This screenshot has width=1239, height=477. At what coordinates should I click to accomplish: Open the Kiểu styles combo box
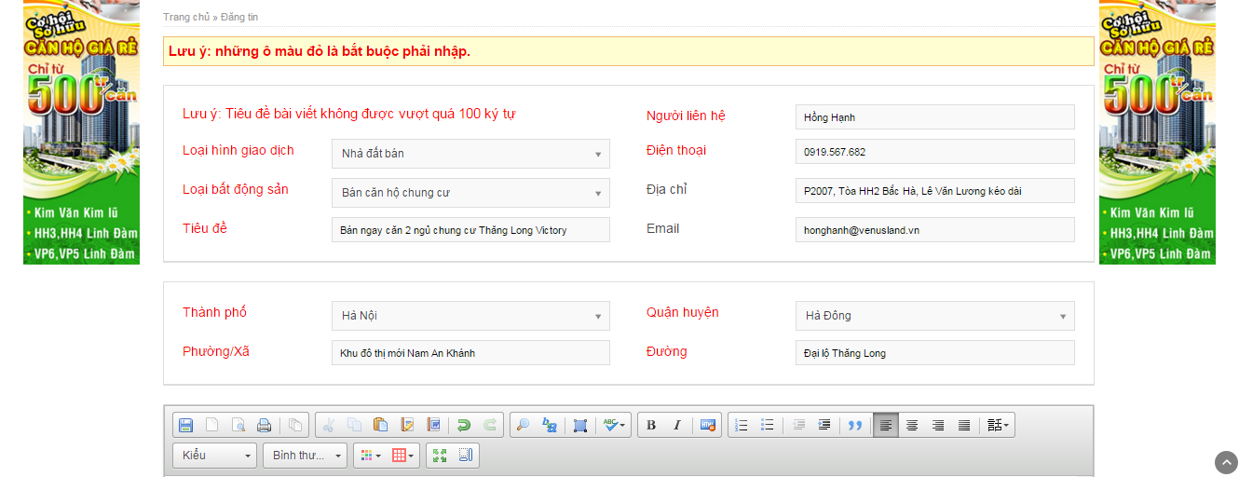tap(214, 456)
